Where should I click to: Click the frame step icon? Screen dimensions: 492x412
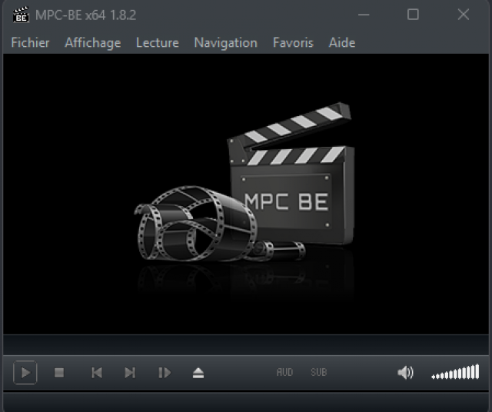click(x=164, y=373)
